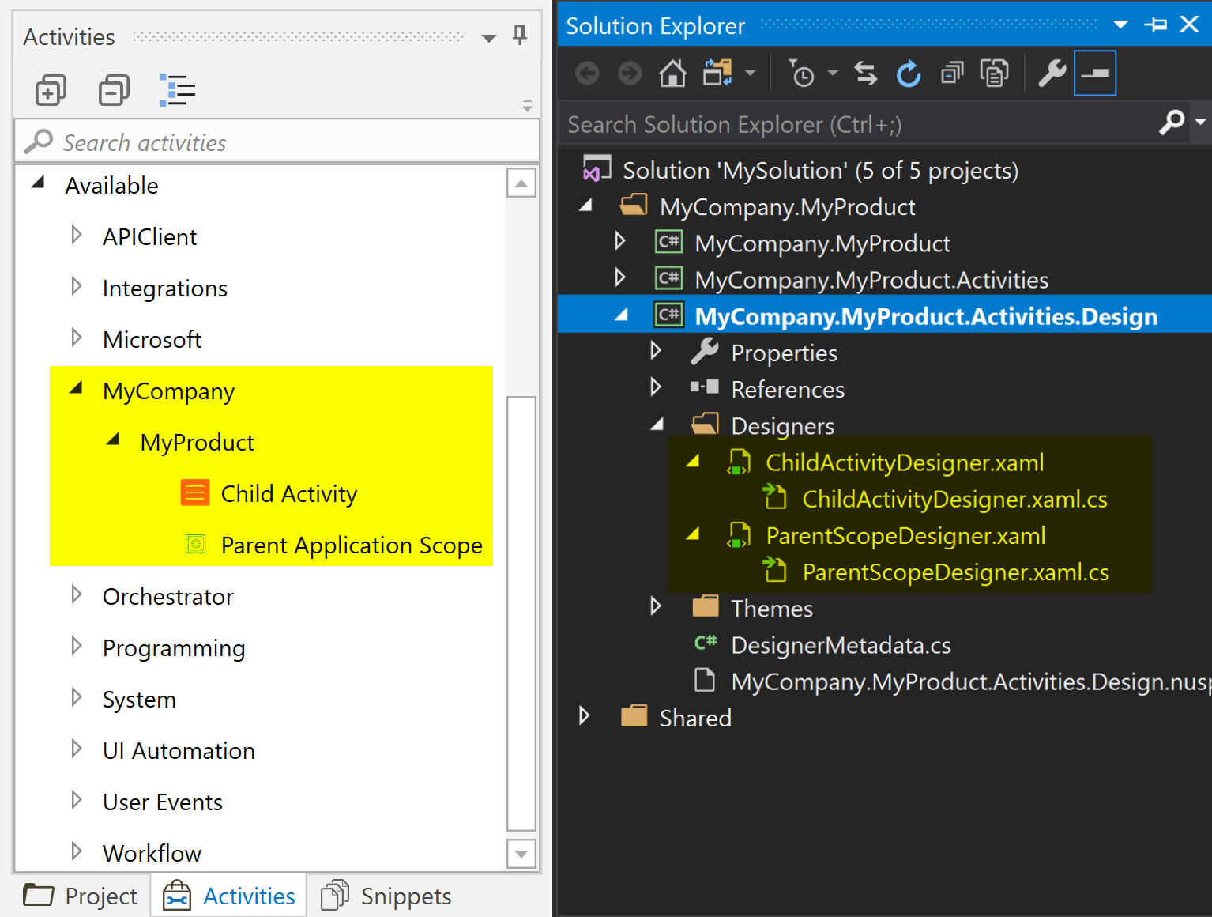
Task: Toggle Preview Selected Items button
Action: [x=1095, y=73]
